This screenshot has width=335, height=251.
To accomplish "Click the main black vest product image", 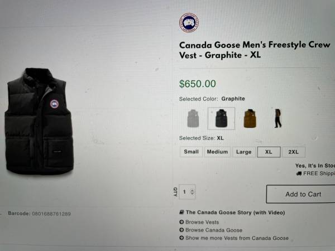I will tap(39, 121).
